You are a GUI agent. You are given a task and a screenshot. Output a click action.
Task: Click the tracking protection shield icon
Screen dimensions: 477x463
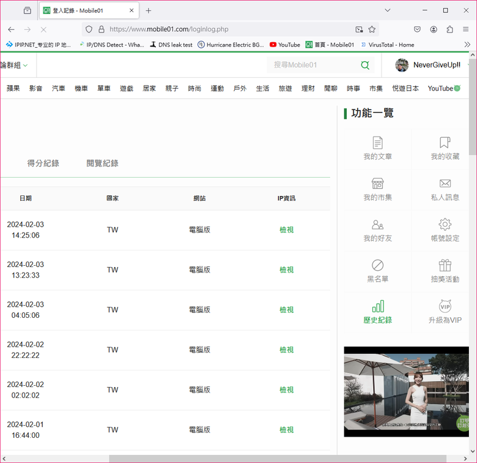click(x=89, y=29)
